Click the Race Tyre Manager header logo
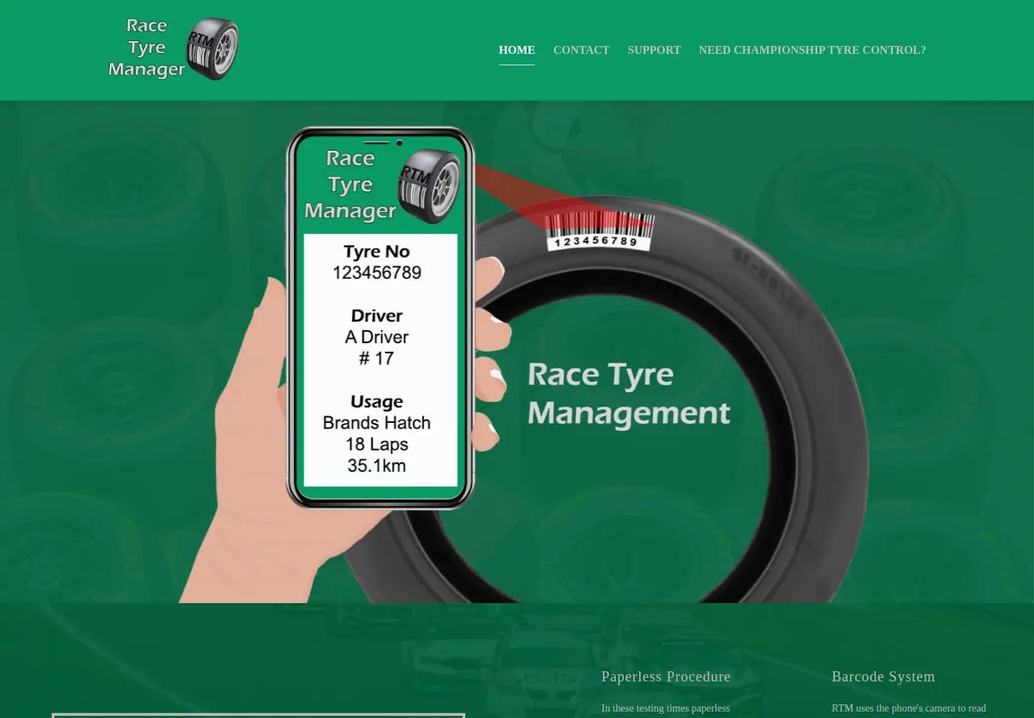This screenshot has width=1034, height=718. [x=173, y=49]
